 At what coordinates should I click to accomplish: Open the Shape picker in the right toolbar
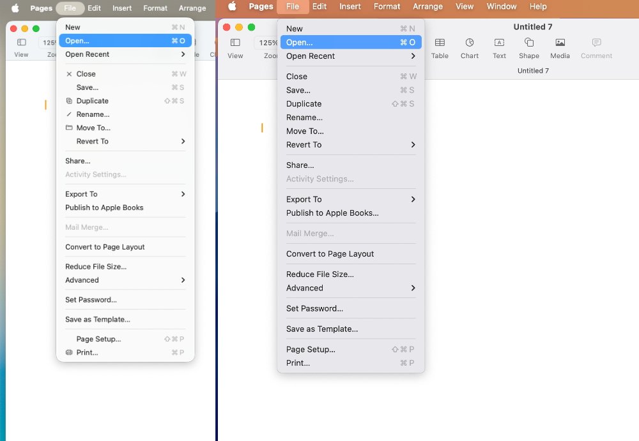pos(529,42)
